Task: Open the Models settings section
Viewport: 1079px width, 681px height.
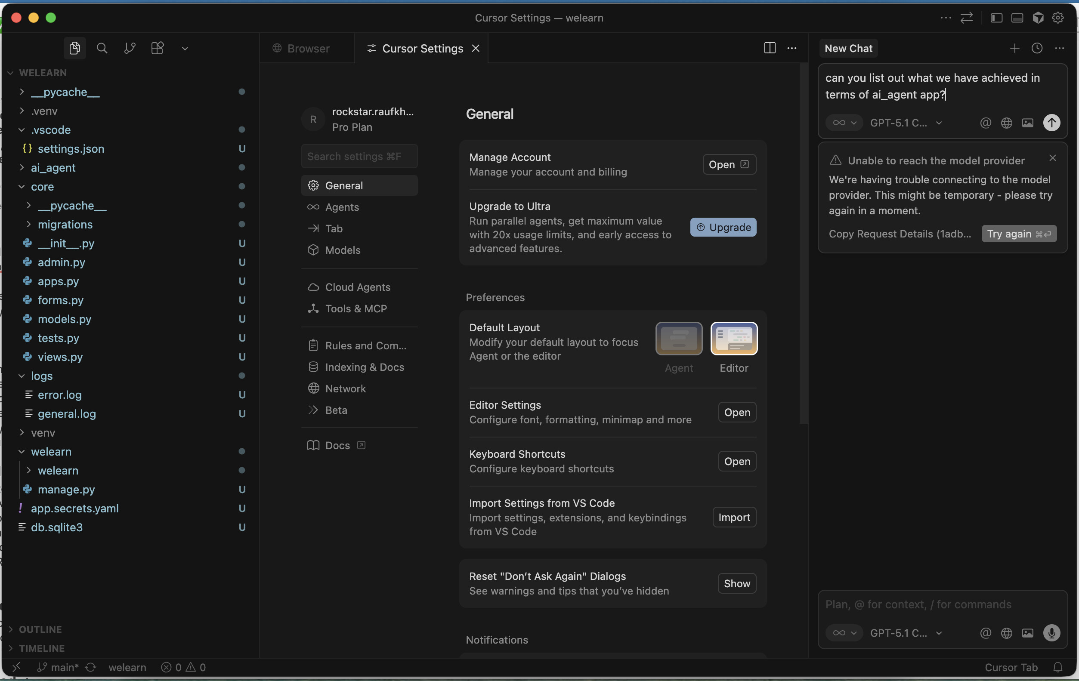Action: (x=342, y=250)
